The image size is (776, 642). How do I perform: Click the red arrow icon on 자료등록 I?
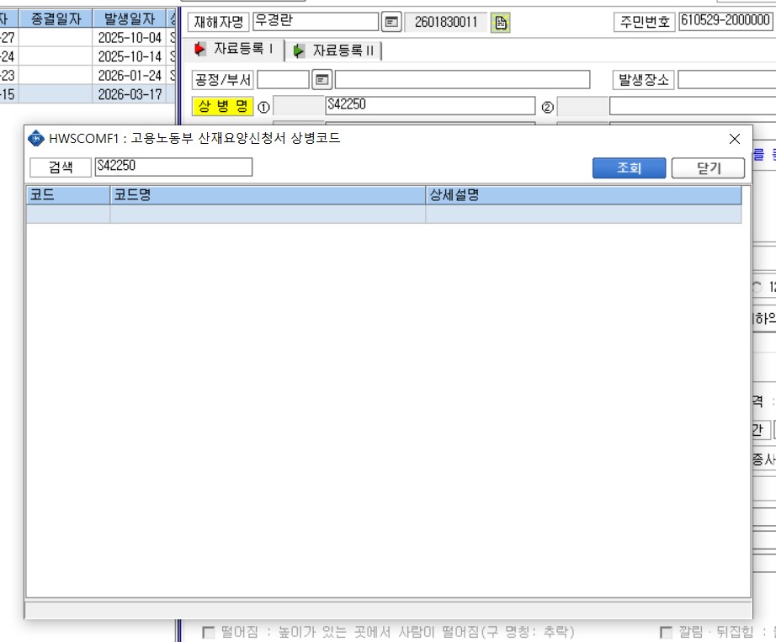[200, 49]
